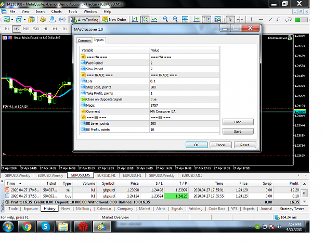Image resolution: width=325 pixels, height=244 pixels.
Task: Edit the Stop Loss, points value 500
Action: pyautogui.click(x=185, y=87)
